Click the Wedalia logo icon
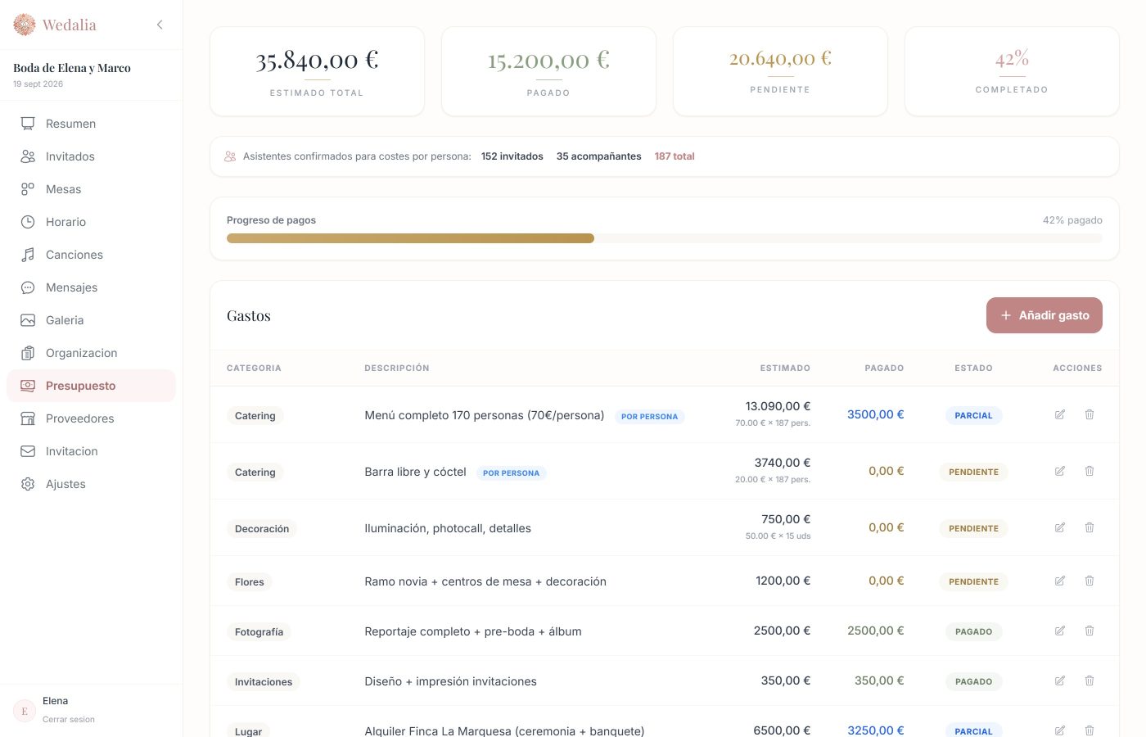The image size is (1146, 737). click(x=25, y=25)
